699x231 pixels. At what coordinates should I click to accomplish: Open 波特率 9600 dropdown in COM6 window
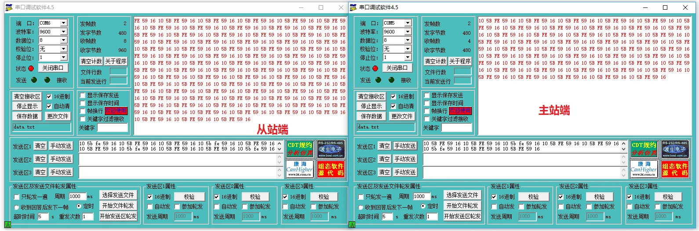coord(64,32)
